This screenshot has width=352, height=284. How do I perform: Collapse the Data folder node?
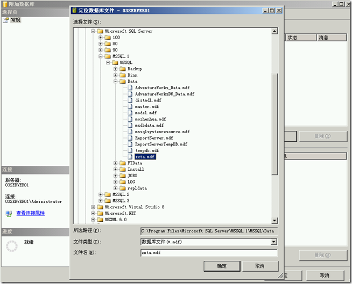(x=115, y=82)
